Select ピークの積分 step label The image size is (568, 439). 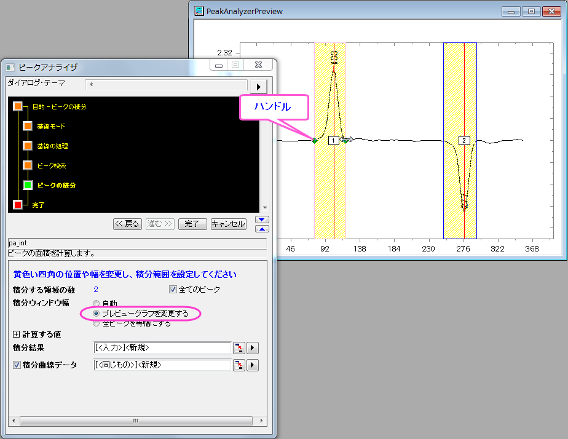(57, 185)
